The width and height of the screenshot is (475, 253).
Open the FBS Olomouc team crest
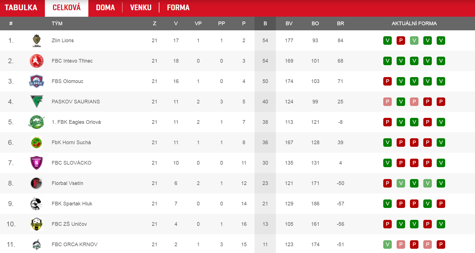pos(37,81)
